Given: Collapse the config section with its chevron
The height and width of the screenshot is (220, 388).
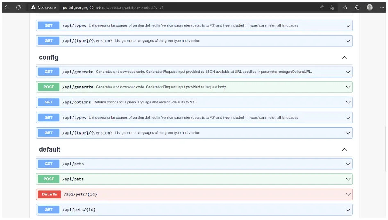Looking at the screenshot, I should (x=344, y=58).
